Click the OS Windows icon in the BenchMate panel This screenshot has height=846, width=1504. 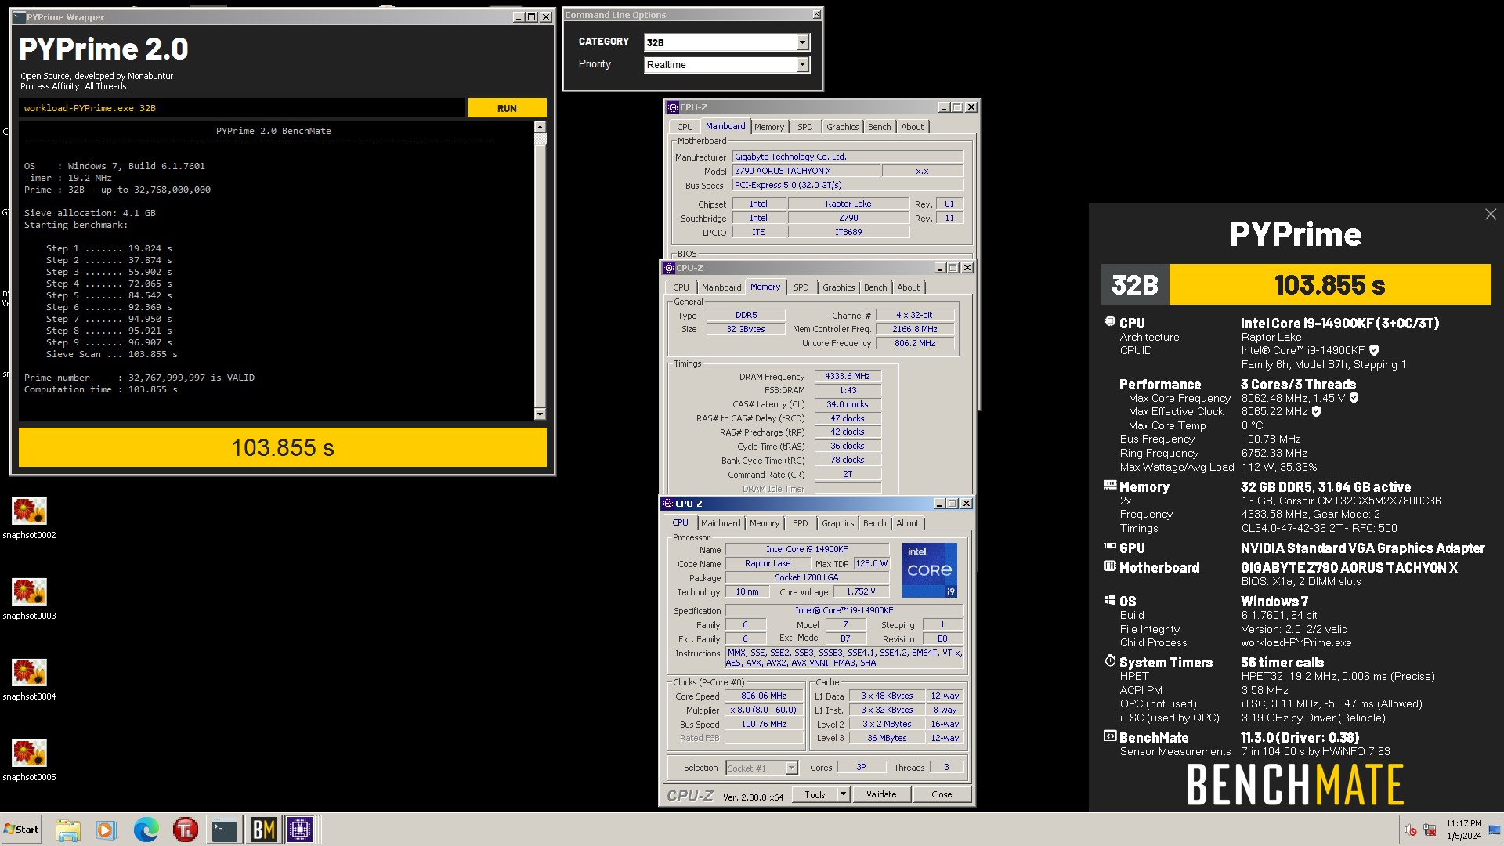1110,600
